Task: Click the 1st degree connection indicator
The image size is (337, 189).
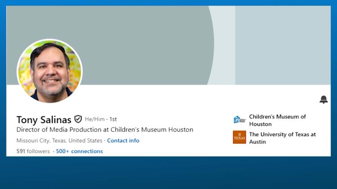Action: pos(113,120)
